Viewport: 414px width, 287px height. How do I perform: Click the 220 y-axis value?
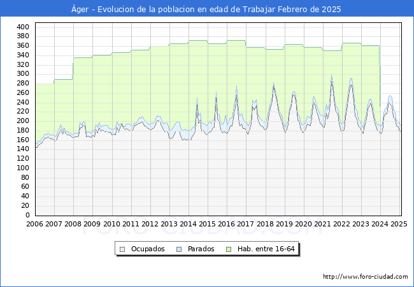point(23,111)
